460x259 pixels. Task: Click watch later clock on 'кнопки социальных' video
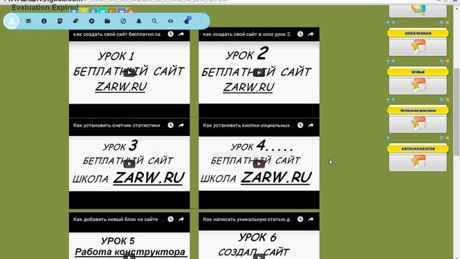[300, 125]
